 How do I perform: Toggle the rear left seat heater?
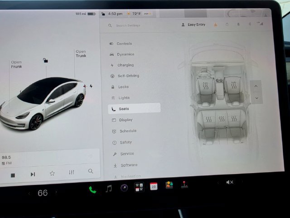[209, 119]
